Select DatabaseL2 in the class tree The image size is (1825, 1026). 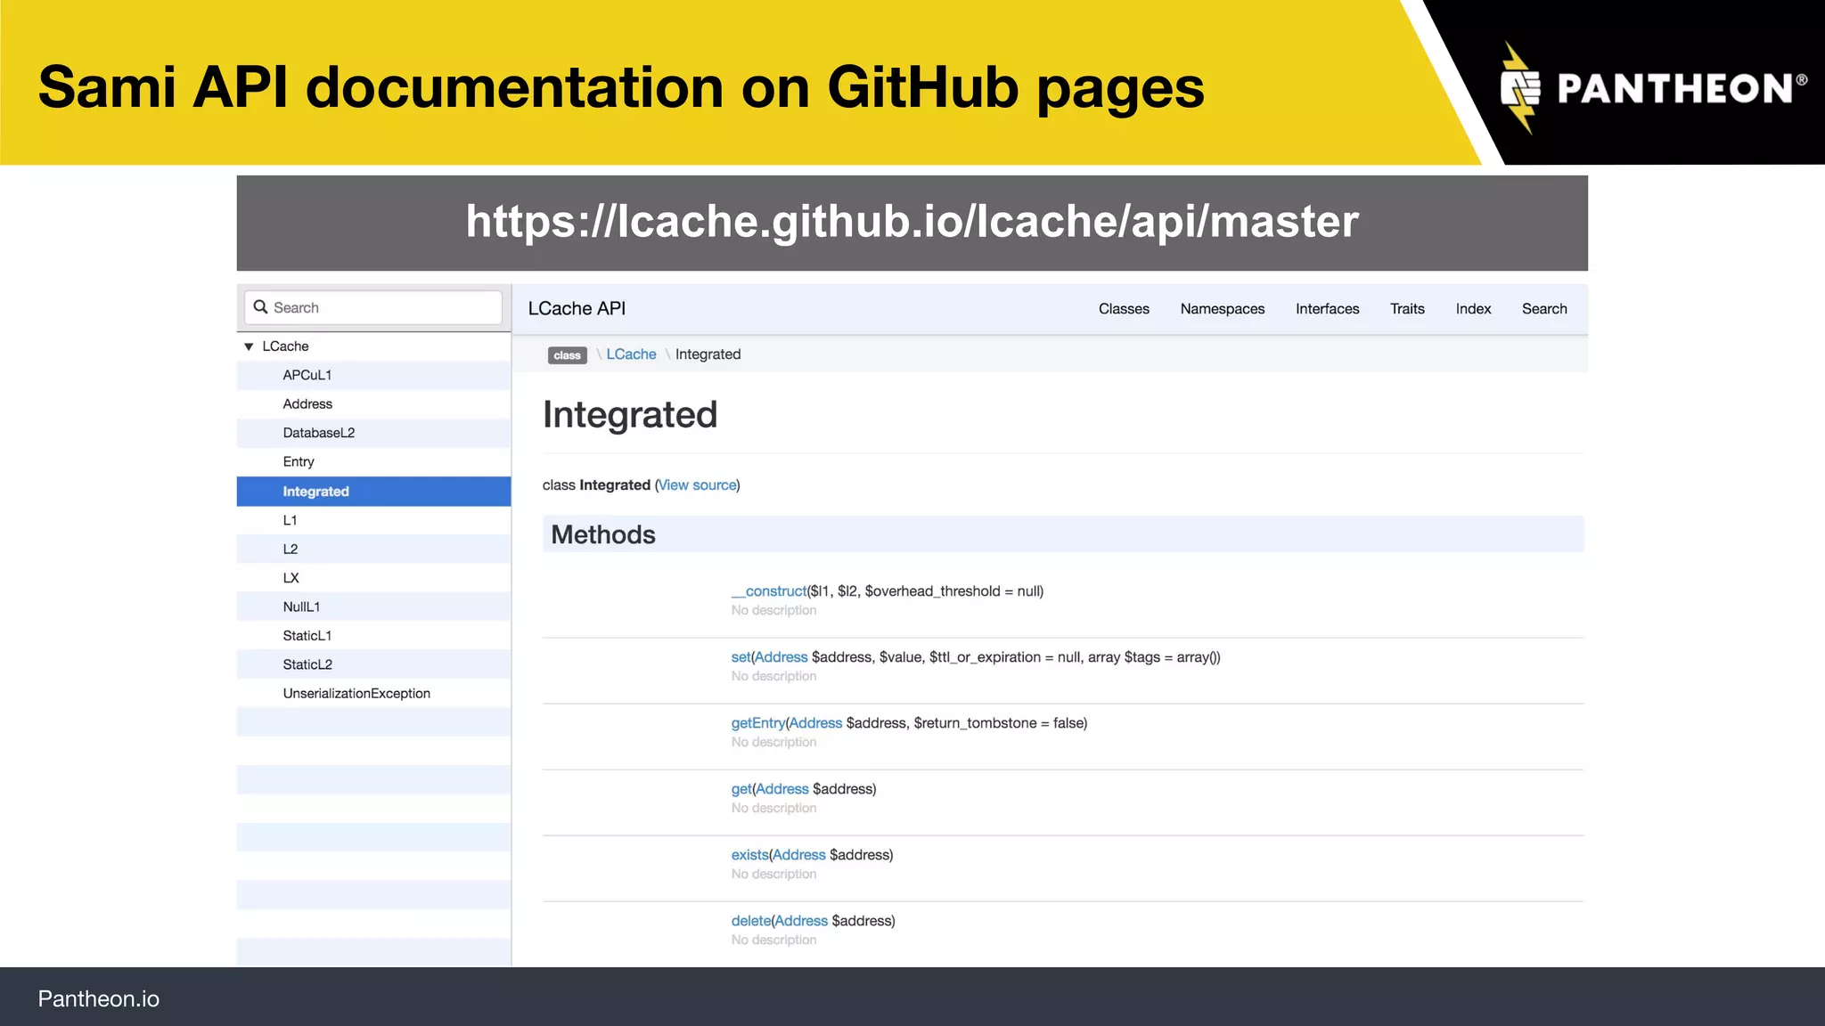click(318, 433)
